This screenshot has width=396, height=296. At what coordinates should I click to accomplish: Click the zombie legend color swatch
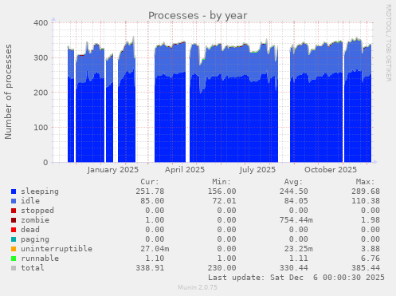[x=14, y=220]
